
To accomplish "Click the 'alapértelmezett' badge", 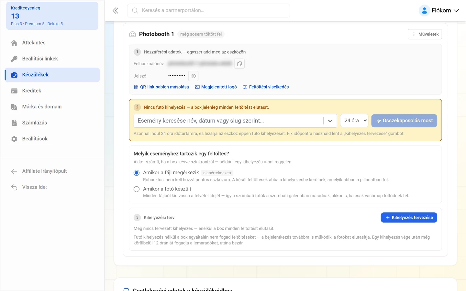I will pyautogui.click(x=217, y=173).
